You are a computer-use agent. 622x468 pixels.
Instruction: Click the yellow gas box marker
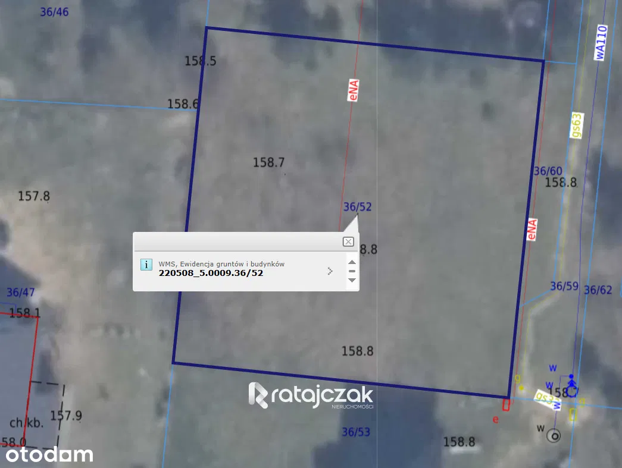[x=573, y=414]
